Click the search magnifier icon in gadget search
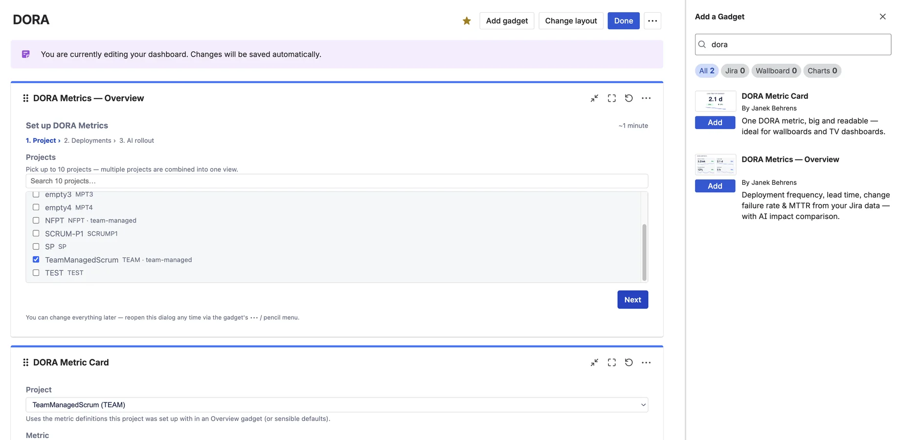This screenshot has width=900, height=440. (x=702, y=44)
